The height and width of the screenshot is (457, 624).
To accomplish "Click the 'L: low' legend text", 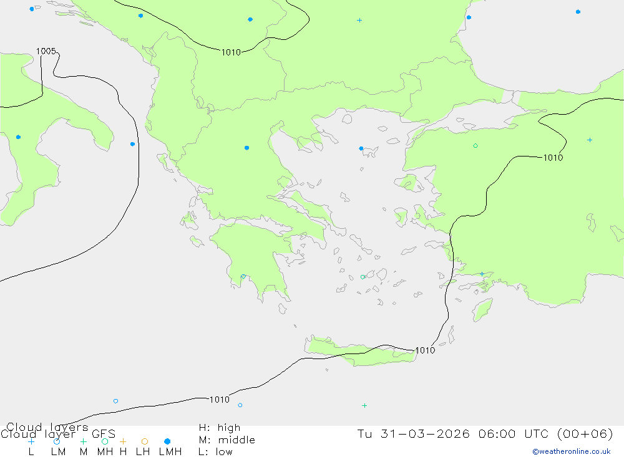I will click(215, 452).
